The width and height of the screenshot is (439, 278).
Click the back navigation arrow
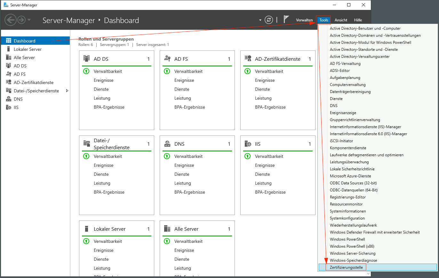10,20
